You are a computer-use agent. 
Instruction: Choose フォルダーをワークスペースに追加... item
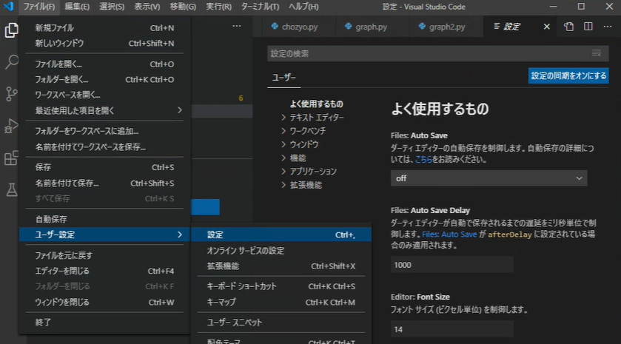[x=104, y=131]
